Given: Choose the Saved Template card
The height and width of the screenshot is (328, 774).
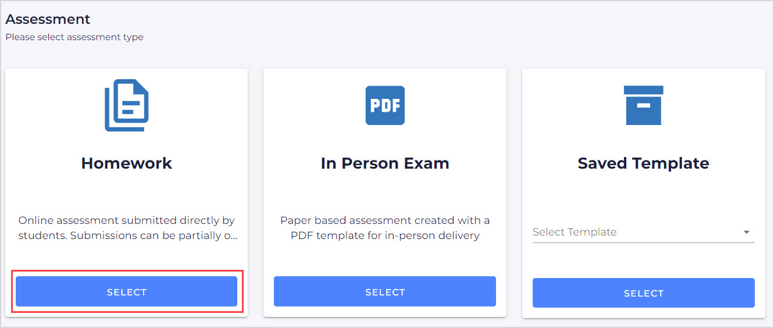Looking at the screenshot, I should [x=643, y=293].
